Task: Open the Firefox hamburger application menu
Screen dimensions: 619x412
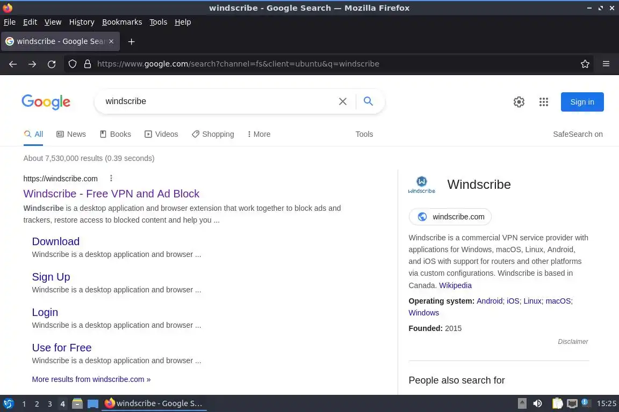Action: (606, 64)
